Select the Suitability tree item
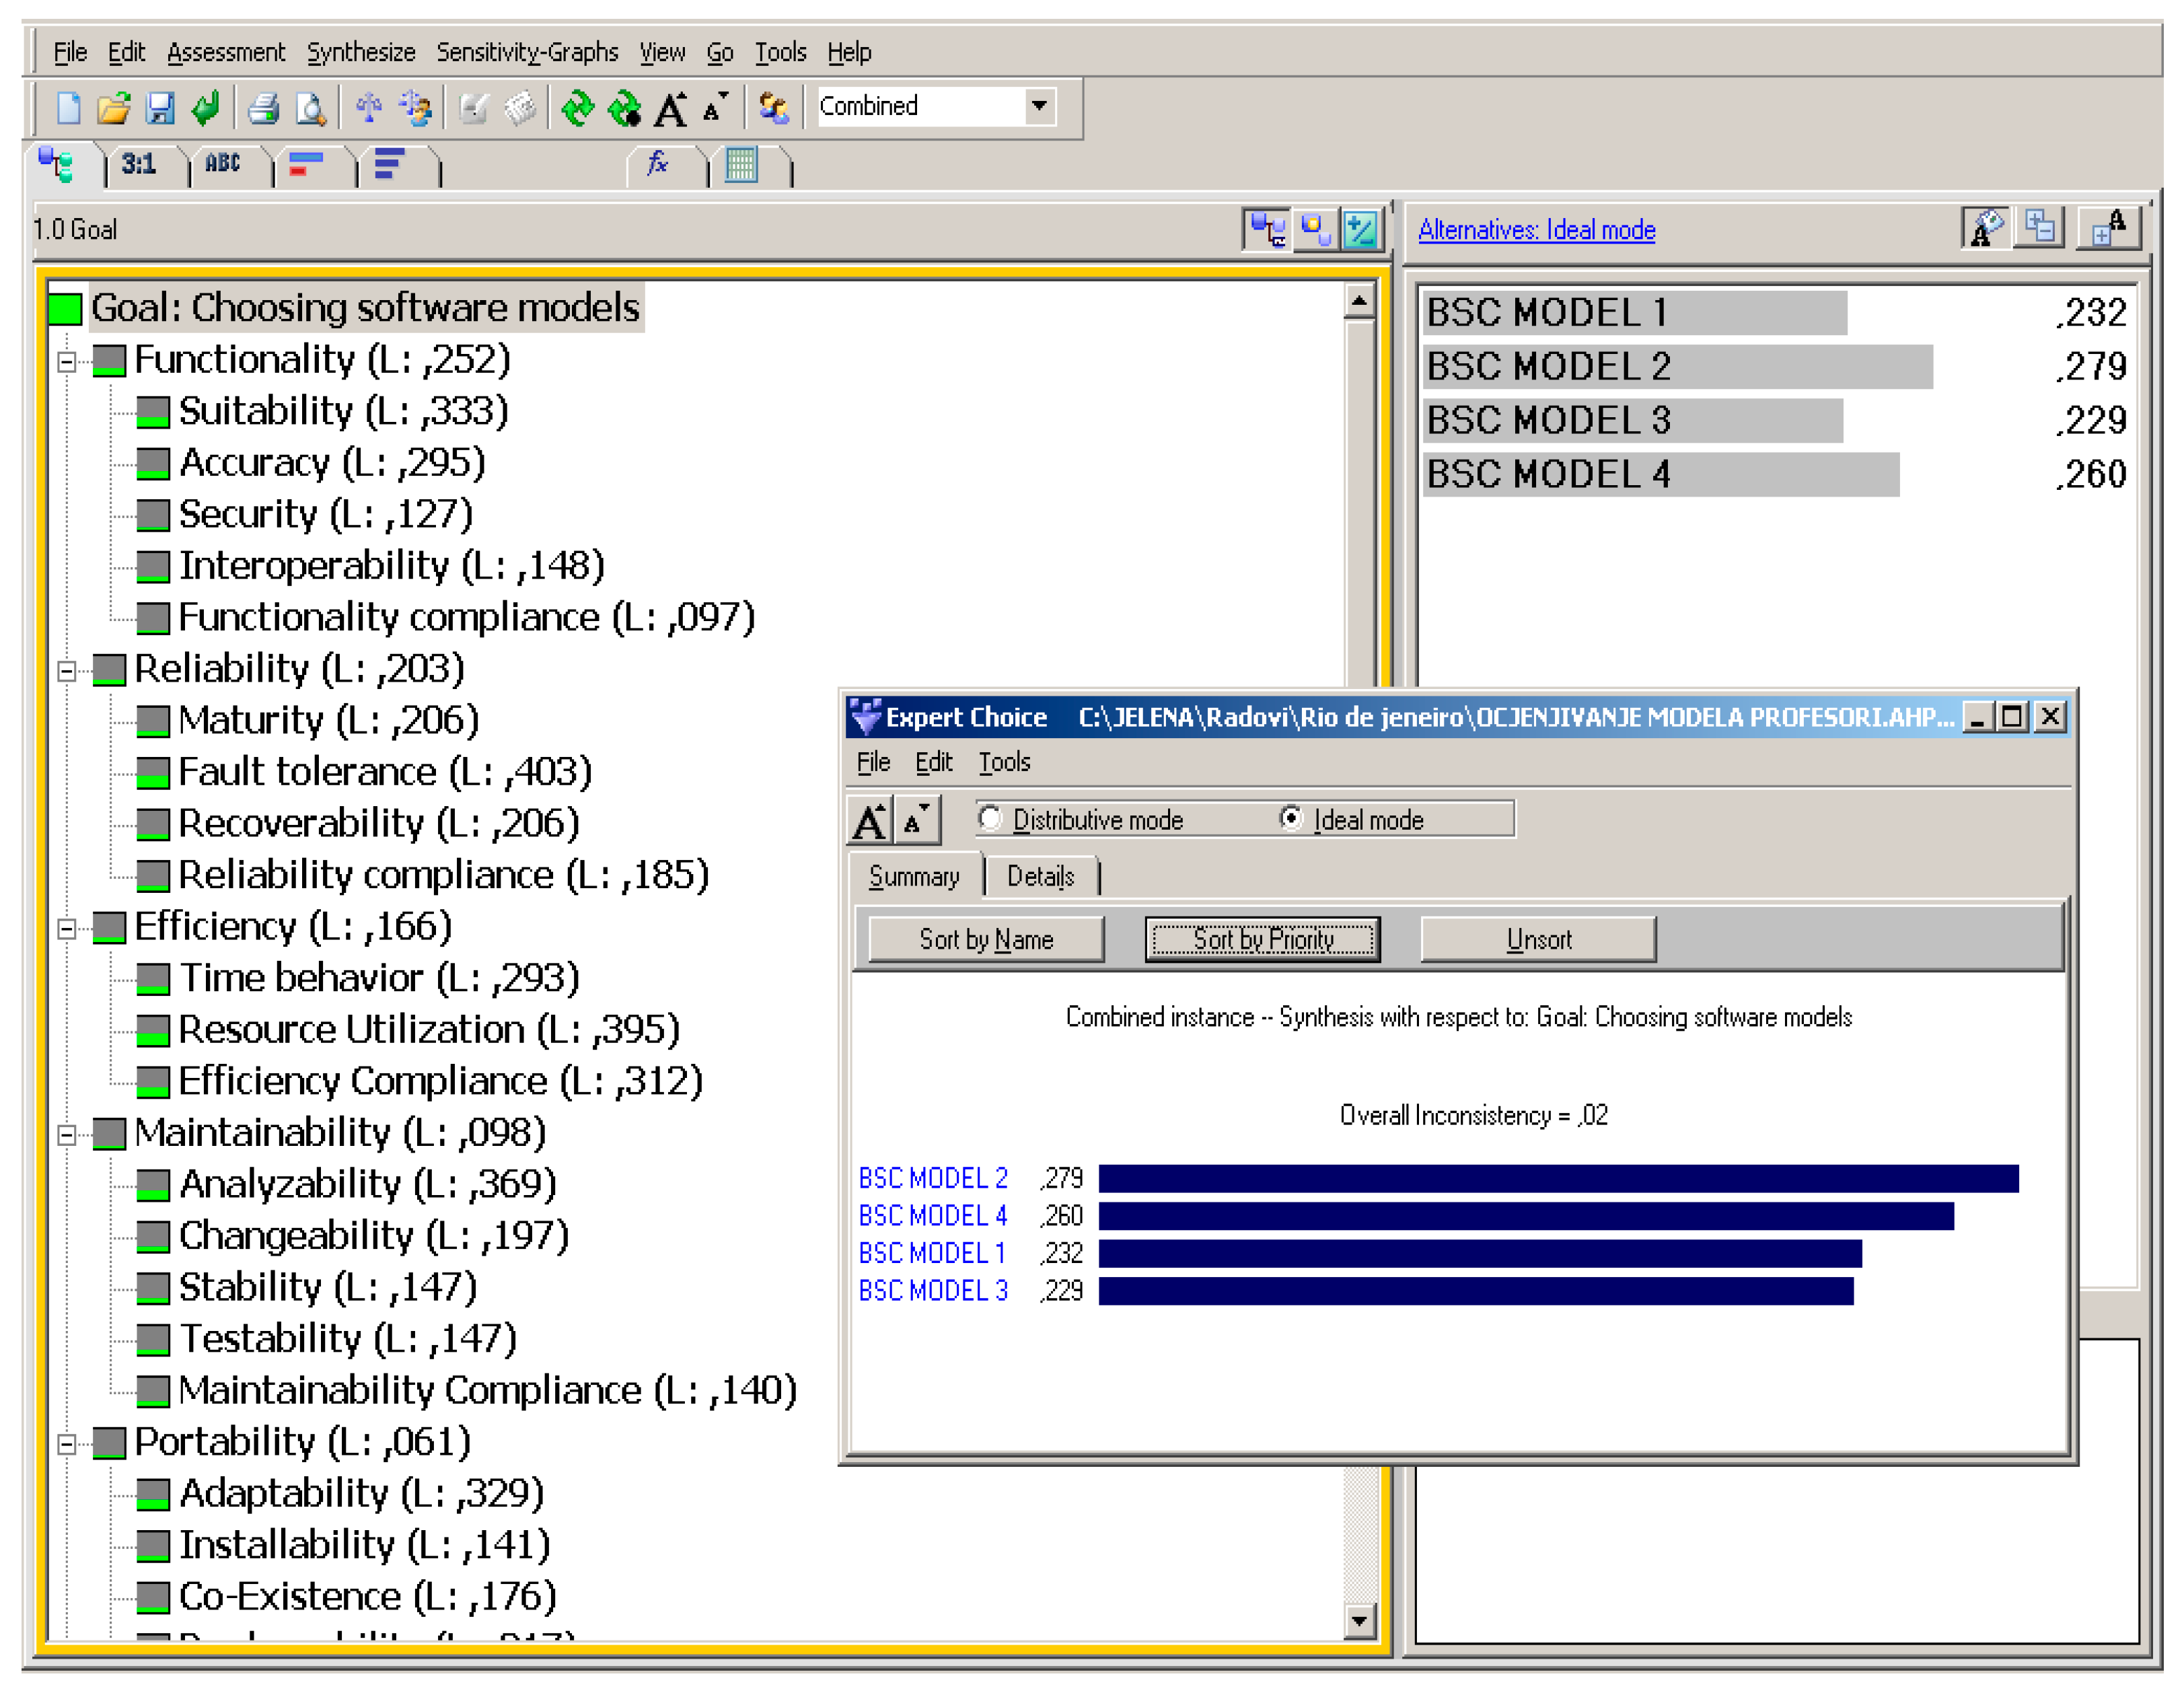The width and height of the screenshot is (2184, 1695). [343, 412]
